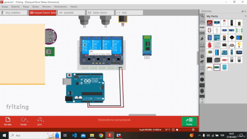Click the canvas horizontal scrollbar
The image size is (247, 139).
[142, 115]
